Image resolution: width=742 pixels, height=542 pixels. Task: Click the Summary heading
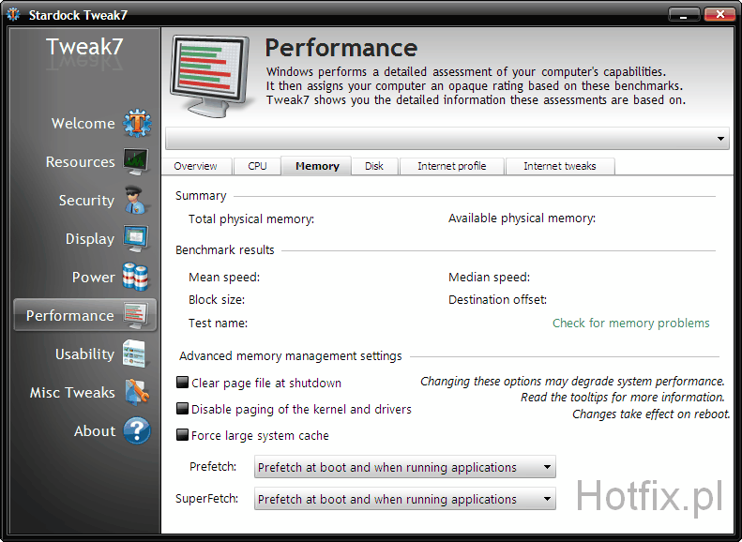201,196
